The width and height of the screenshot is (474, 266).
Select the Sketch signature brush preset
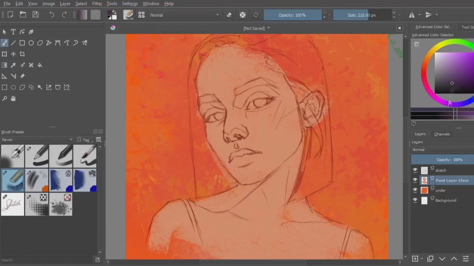tap(12, 204)
